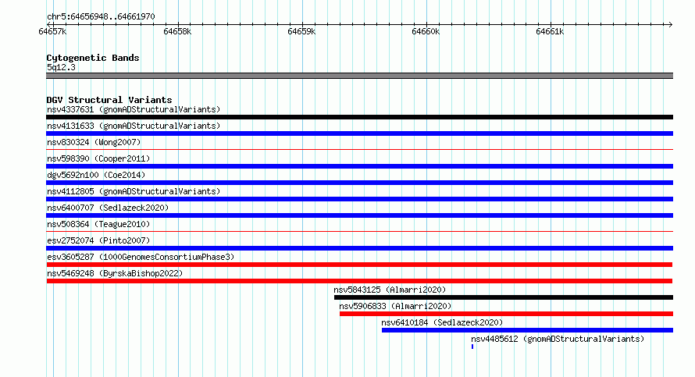The width and height of the screenshot is (695, 377).
Task: Click the 64658k ruler position
Action: 177,31
